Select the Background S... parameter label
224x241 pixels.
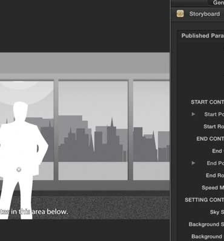(x=206, y=224)
